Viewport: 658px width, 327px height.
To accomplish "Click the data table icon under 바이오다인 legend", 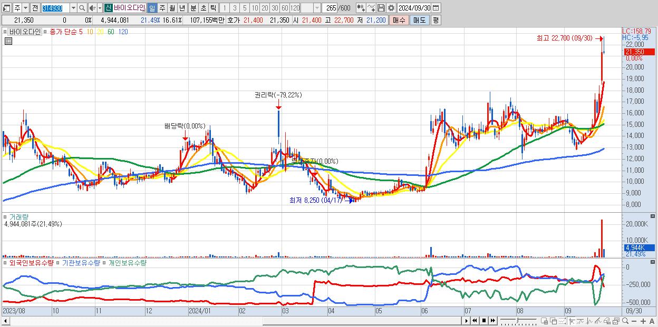I will pos(8,41).
